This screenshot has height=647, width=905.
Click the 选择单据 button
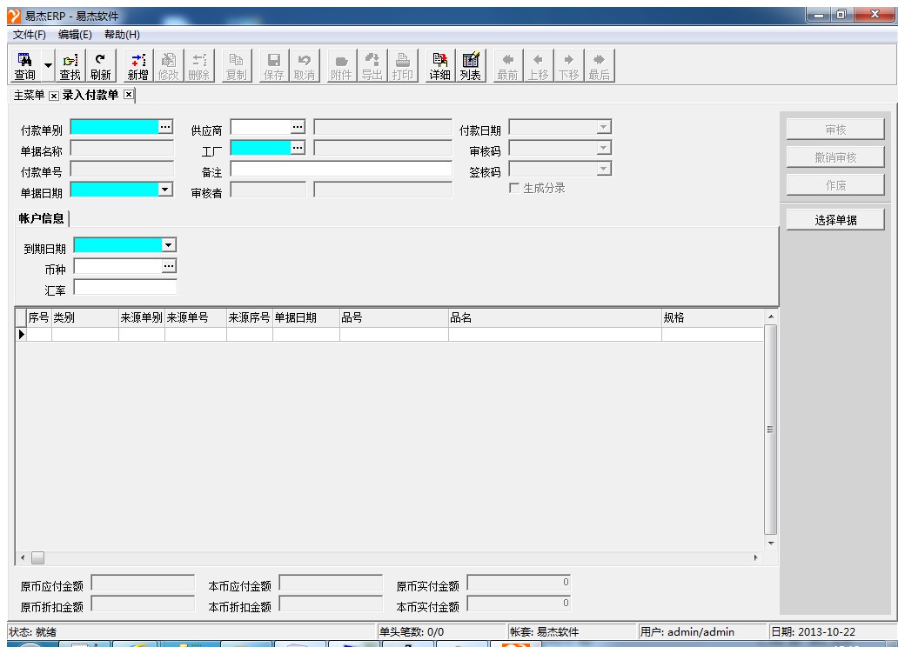pyautogui.click(x=835, y=220)
